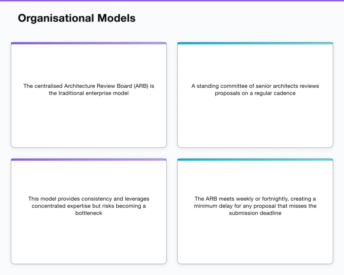Click the purple accent bar above the bottleneck card
The height and width of the screenshot is (275, 344).
[89, 160]
